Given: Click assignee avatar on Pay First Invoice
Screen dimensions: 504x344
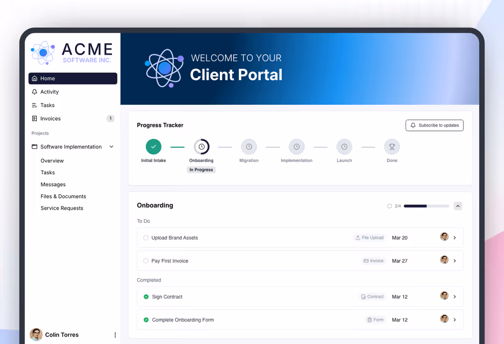Looking at the screenshot, I should click(444, 260).
